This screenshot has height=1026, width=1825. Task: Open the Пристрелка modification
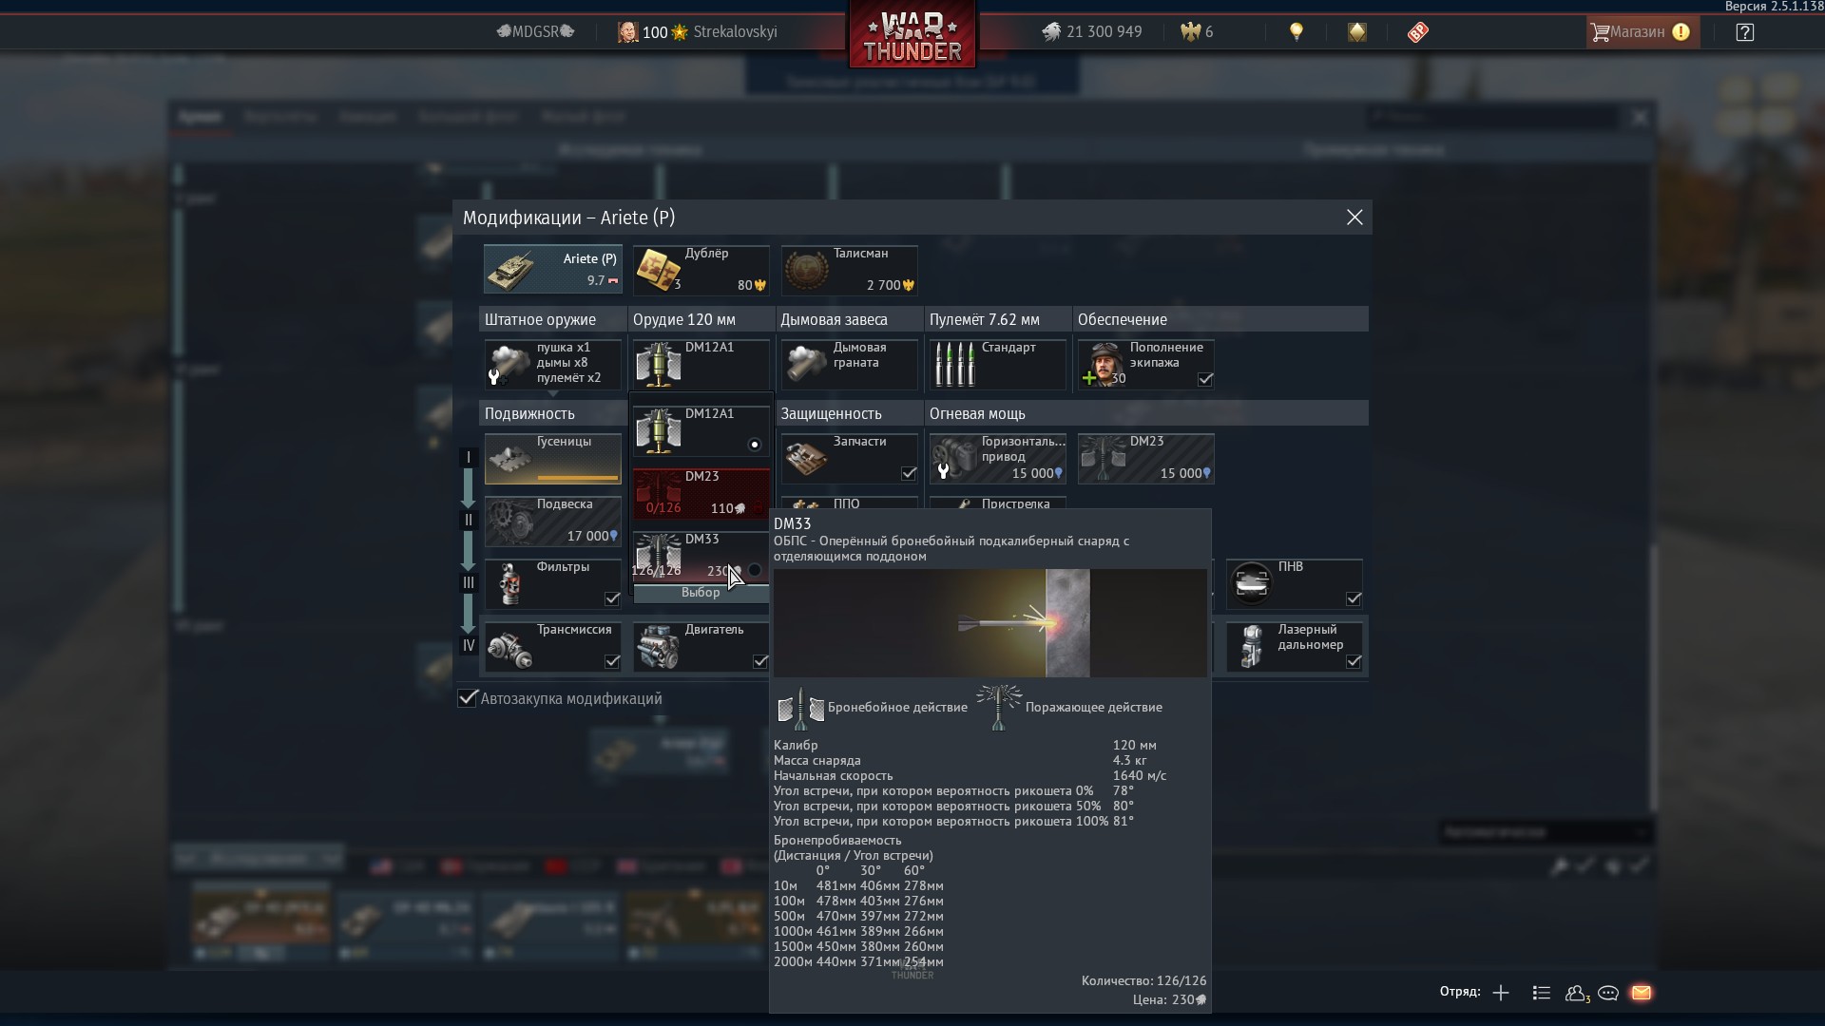click(x=998, y=503)
